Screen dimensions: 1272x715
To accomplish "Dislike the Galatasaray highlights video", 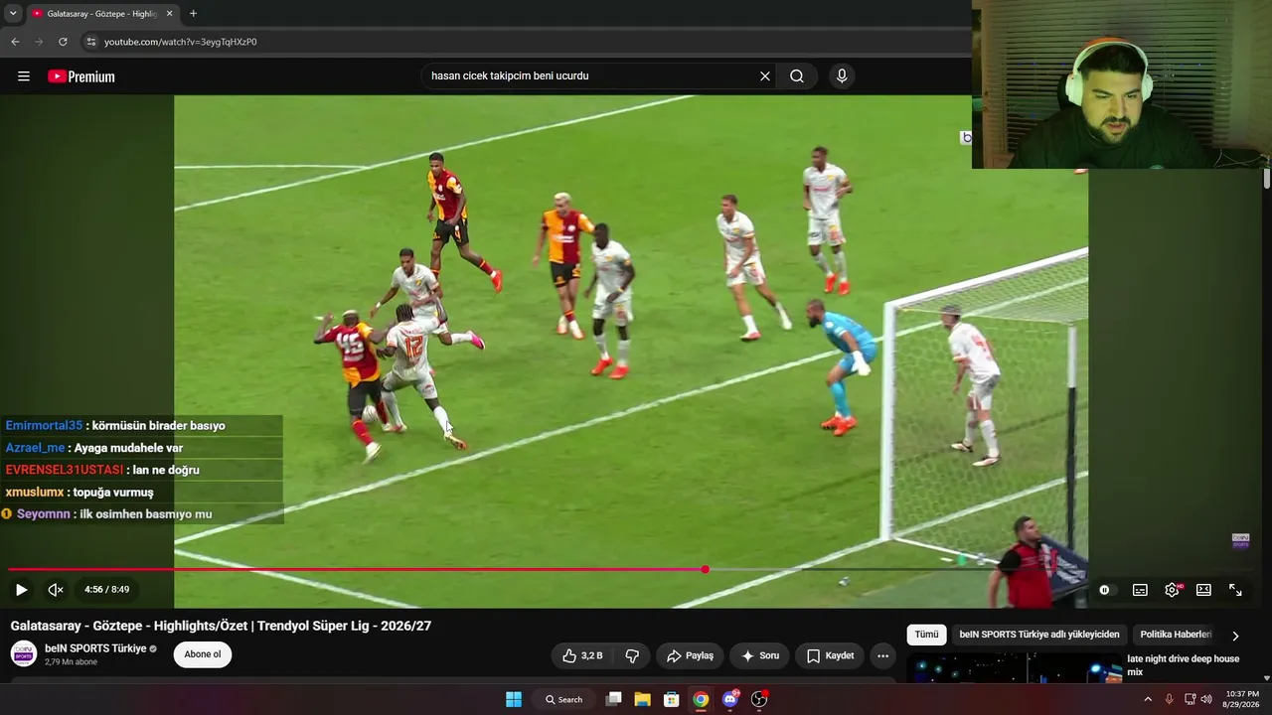I will (632, 656).
